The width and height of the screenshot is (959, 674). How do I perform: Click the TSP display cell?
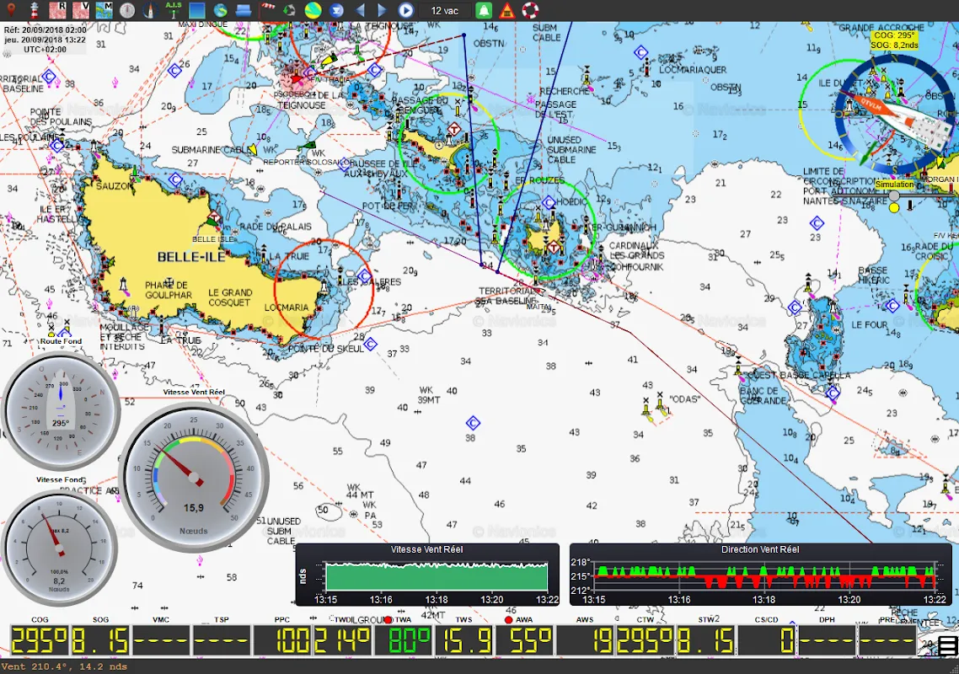(x=222, y=640)
